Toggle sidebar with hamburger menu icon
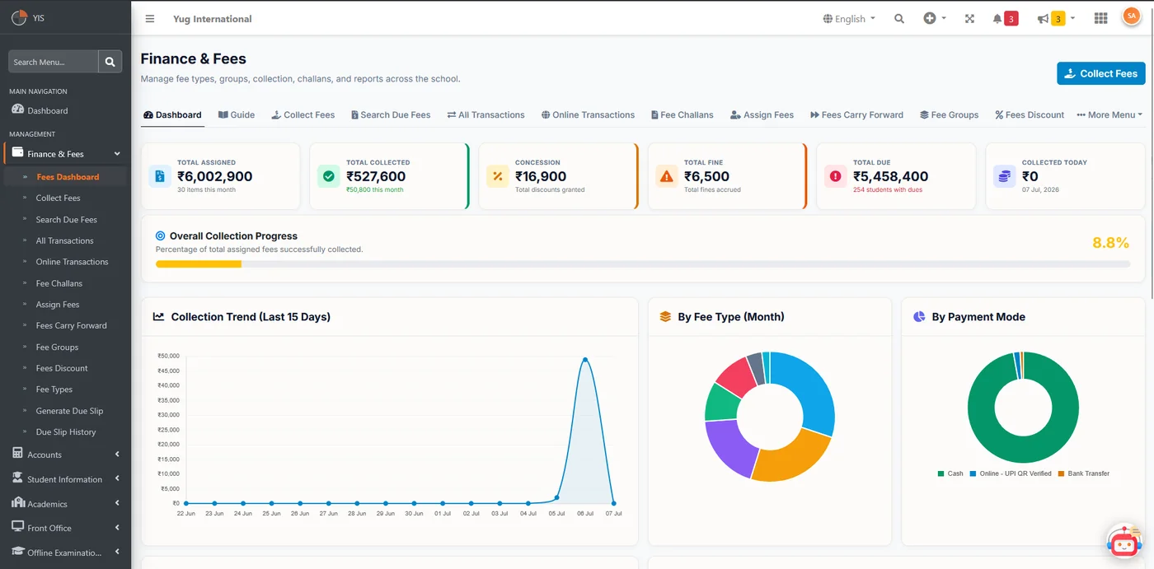This screenshot has width=1154, height=569. pyautogui.click(x=150, y=19)
